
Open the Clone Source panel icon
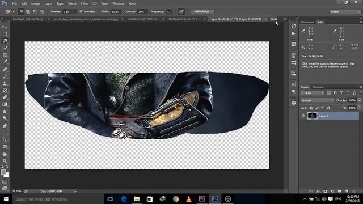pyautogui.click(x=294, y=74)
